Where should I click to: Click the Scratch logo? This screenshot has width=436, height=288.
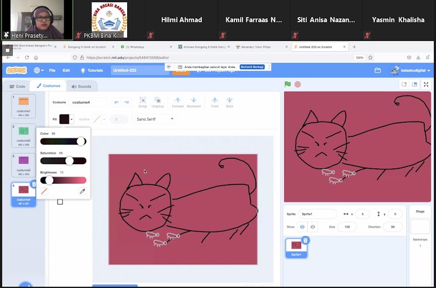coord(16,71)
